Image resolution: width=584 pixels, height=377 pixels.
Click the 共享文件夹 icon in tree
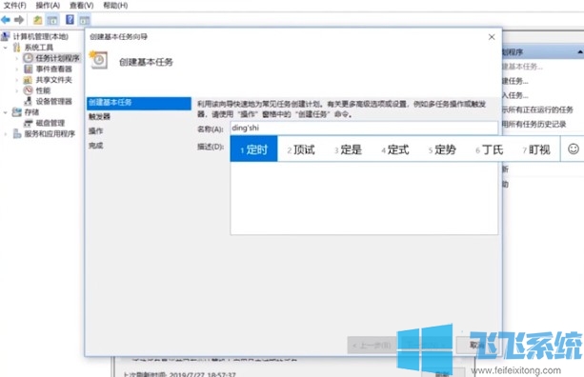pos(29,80)
